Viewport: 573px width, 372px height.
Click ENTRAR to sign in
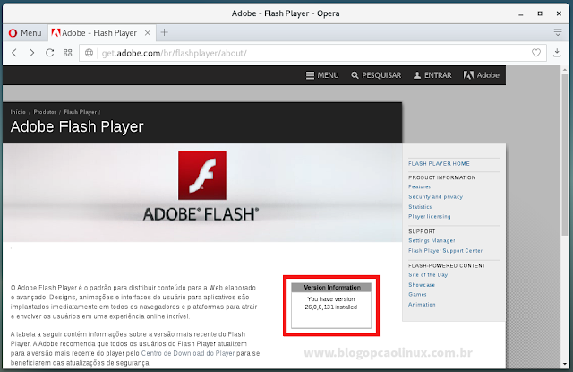point(432,75)
